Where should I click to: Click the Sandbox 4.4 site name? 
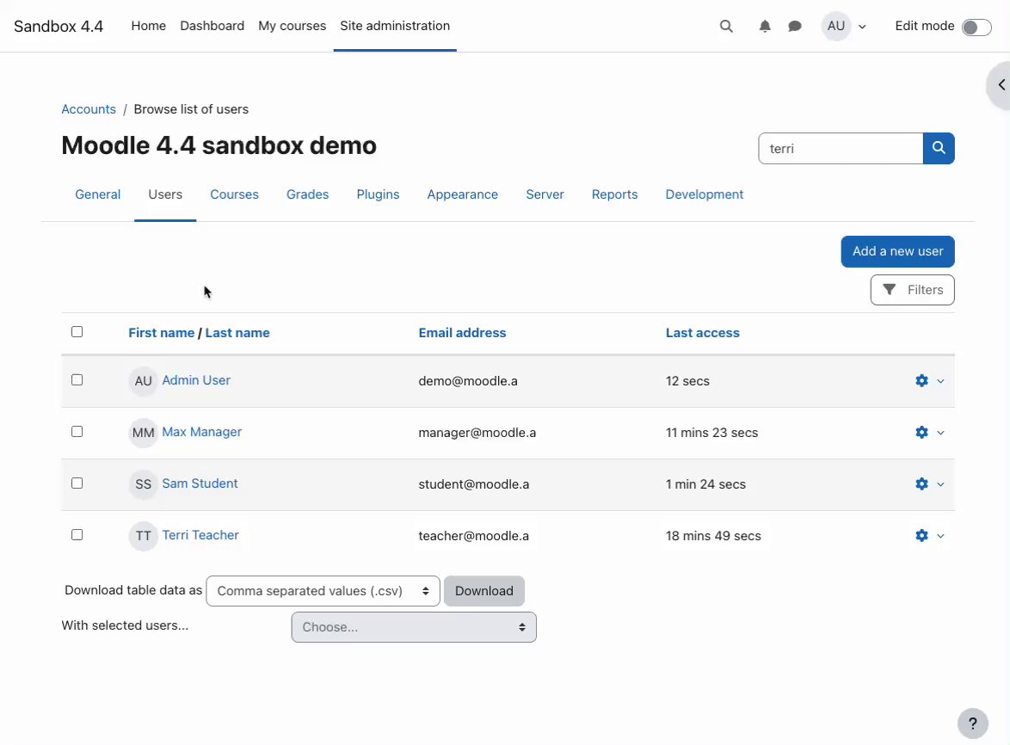pyautogui.click(x=59, y=27)
